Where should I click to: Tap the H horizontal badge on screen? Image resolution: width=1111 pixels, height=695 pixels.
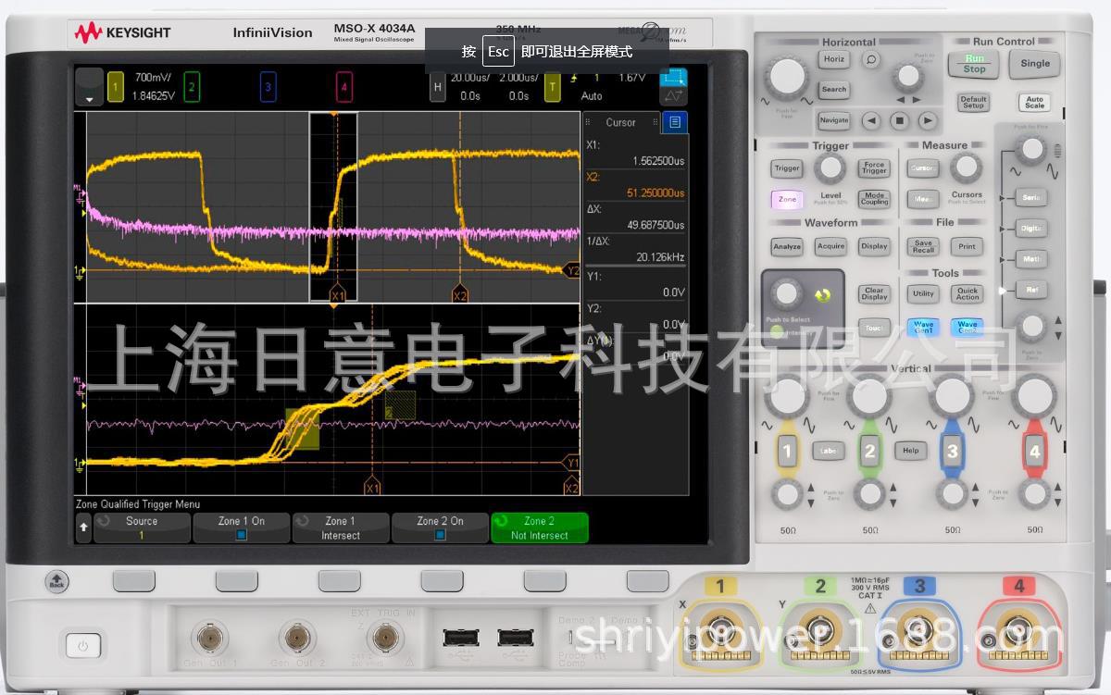438,87
